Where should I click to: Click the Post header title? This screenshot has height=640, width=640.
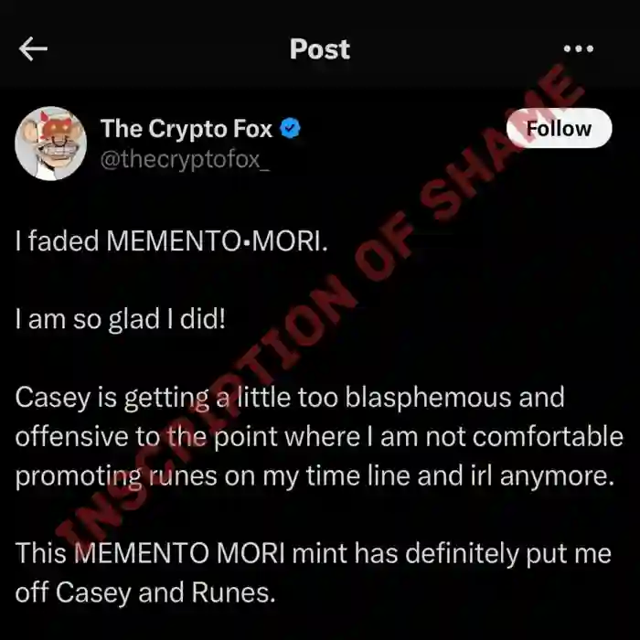pos(320,49)
